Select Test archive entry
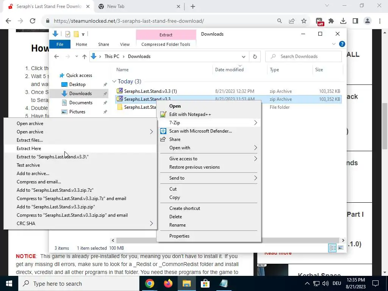The image size is (388, 291). pos(80,165)
